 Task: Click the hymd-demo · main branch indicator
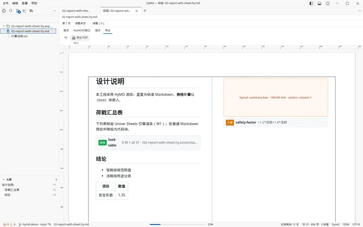point(35,224)
